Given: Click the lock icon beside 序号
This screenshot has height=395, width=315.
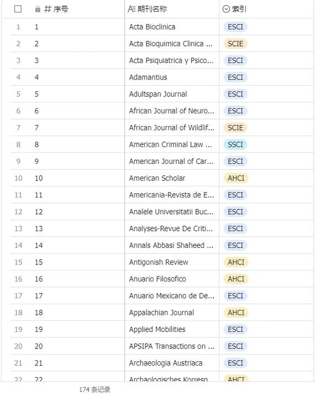Looking at the screenshot, I should click(38, 9).
